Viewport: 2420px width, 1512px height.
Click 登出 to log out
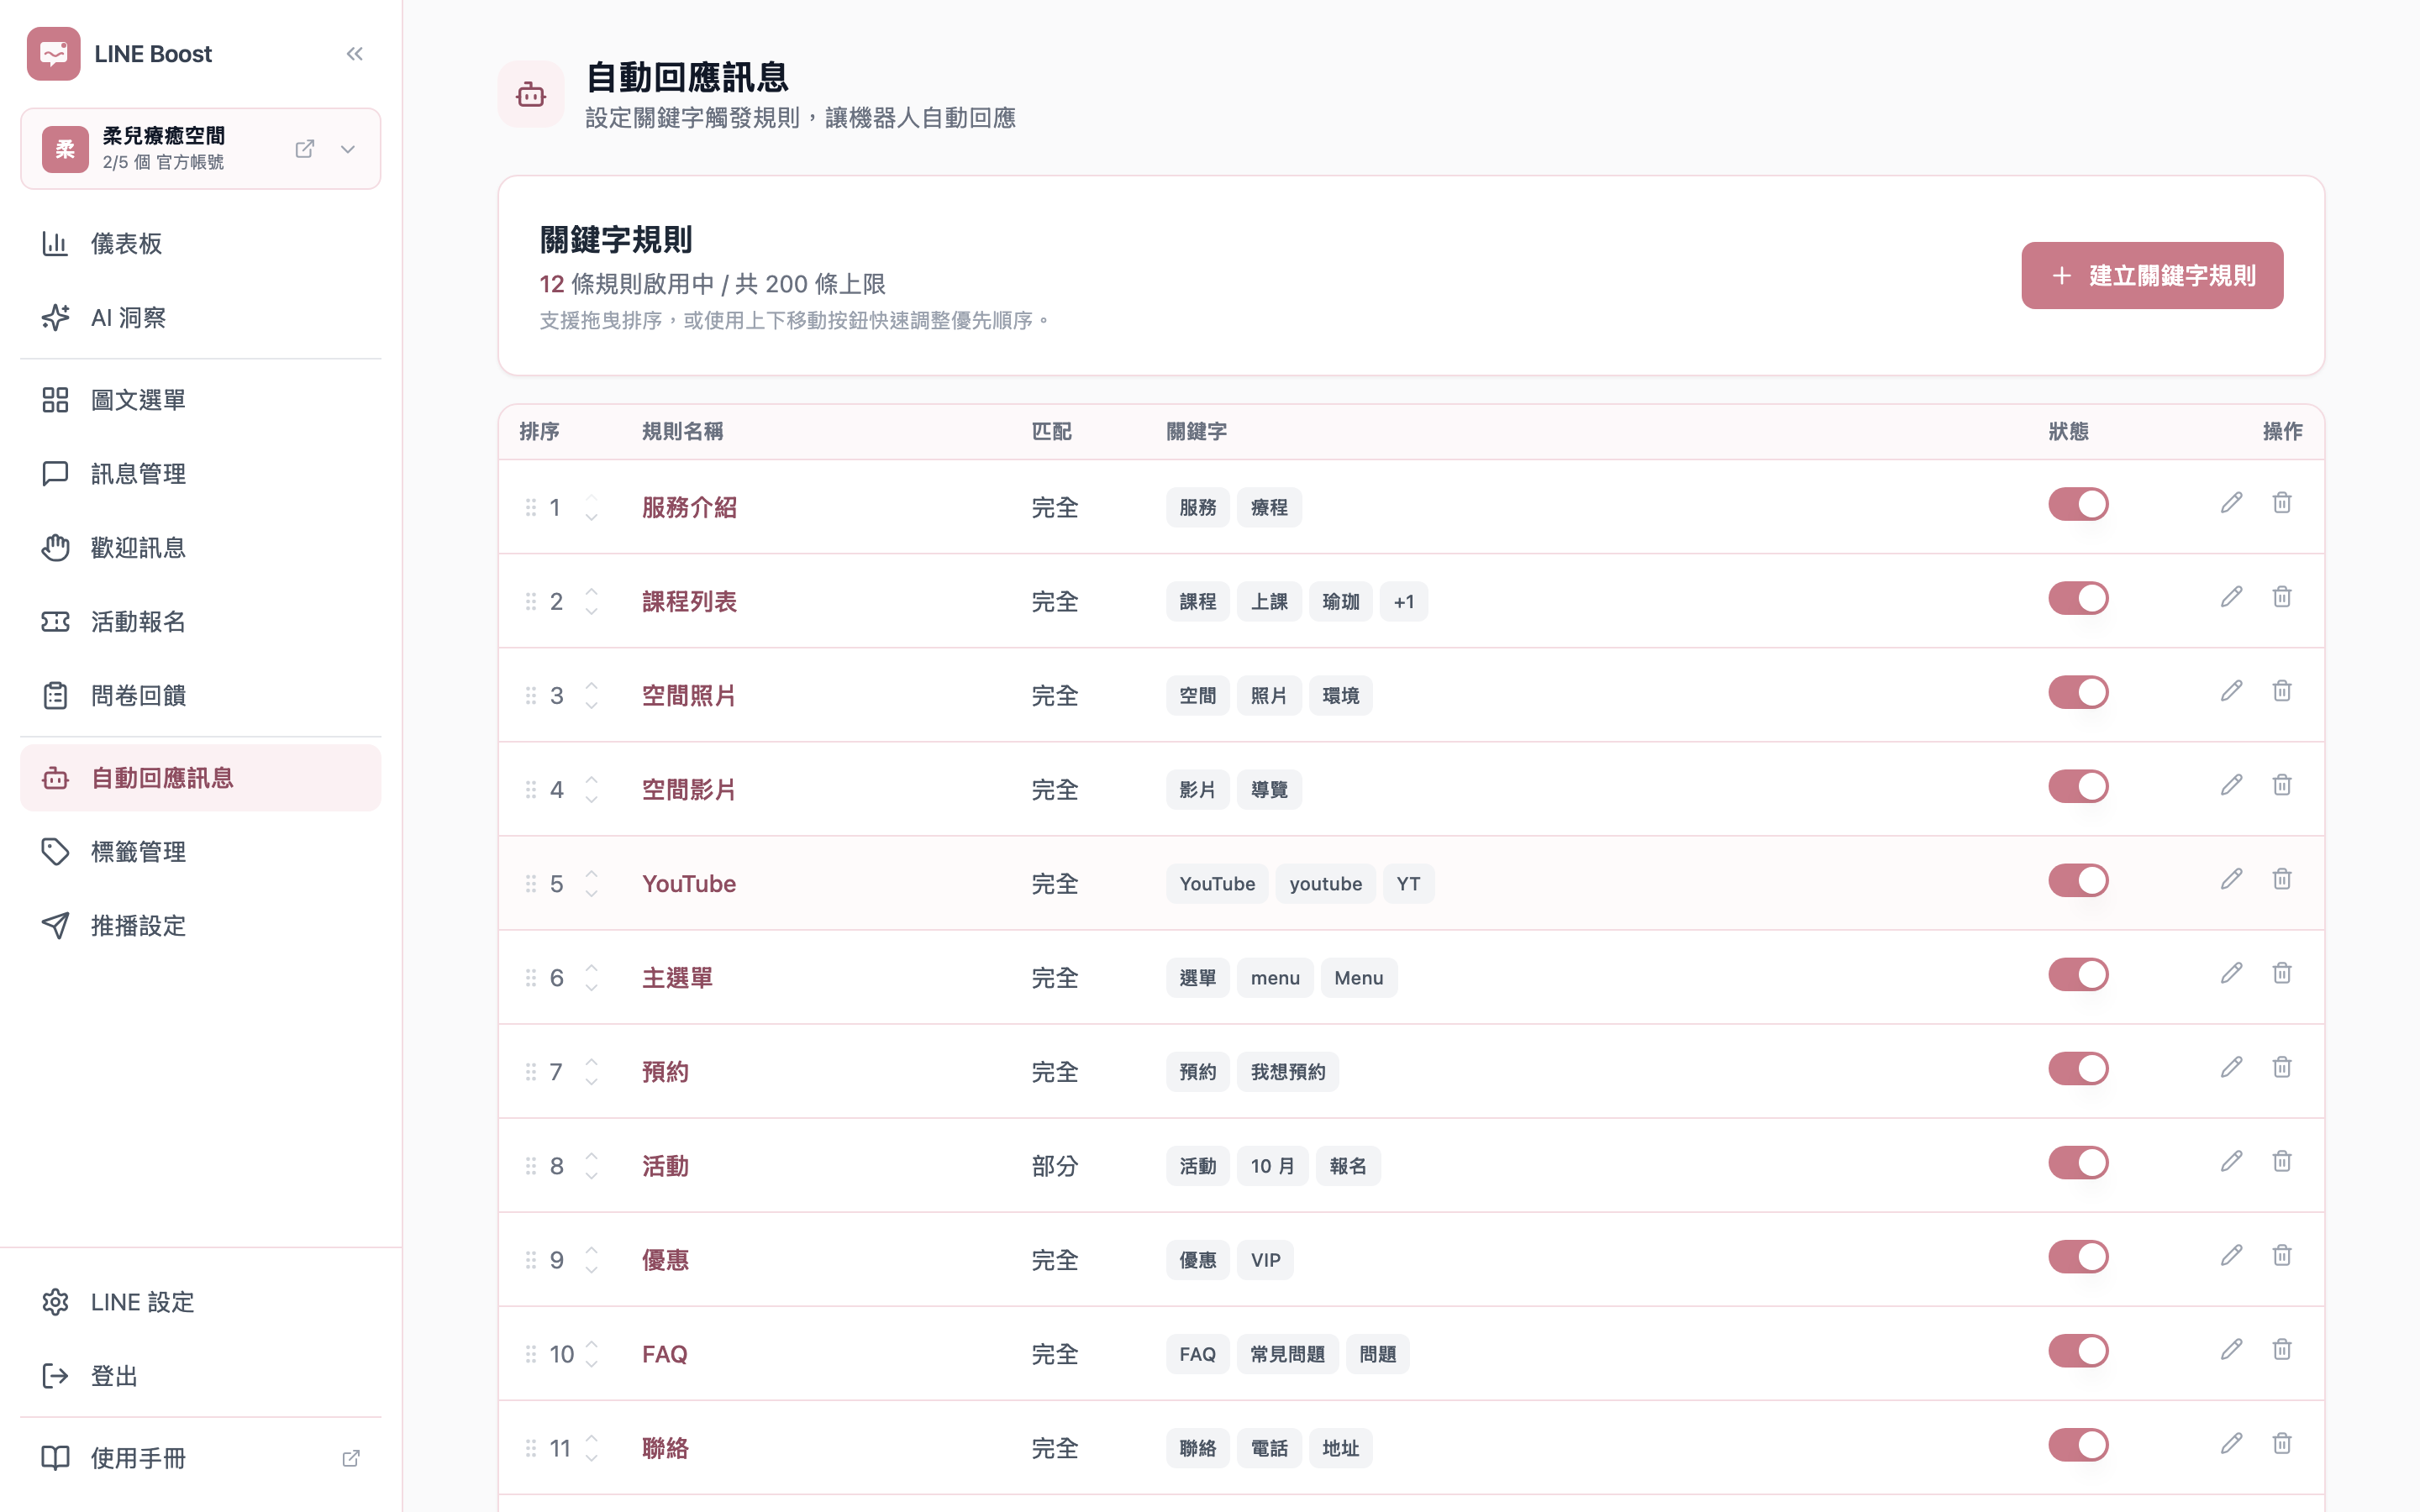click(200, 1376)
